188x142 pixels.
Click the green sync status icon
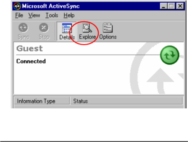pyautogui.click(x=170, y=55)
